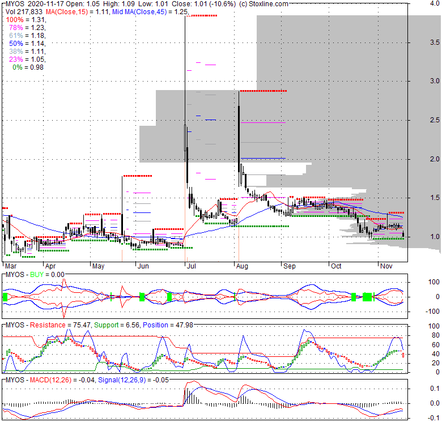Click the Nov month label on axis
This screenshot has height=422, width=442.
(386, 266)
